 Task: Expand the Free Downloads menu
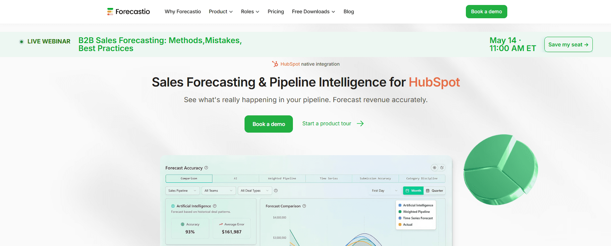pos(313,12)
